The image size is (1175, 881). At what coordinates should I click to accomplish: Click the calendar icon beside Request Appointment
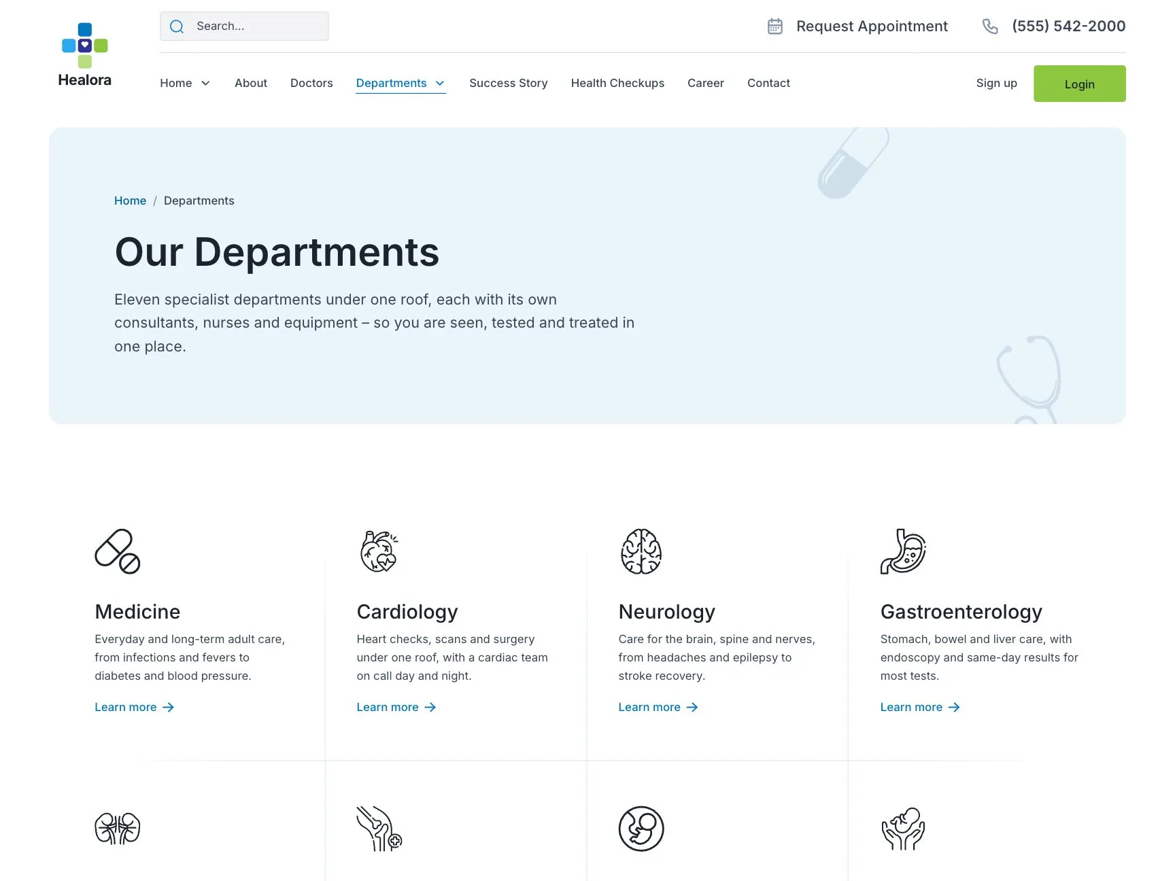click(x=775, y=27)
